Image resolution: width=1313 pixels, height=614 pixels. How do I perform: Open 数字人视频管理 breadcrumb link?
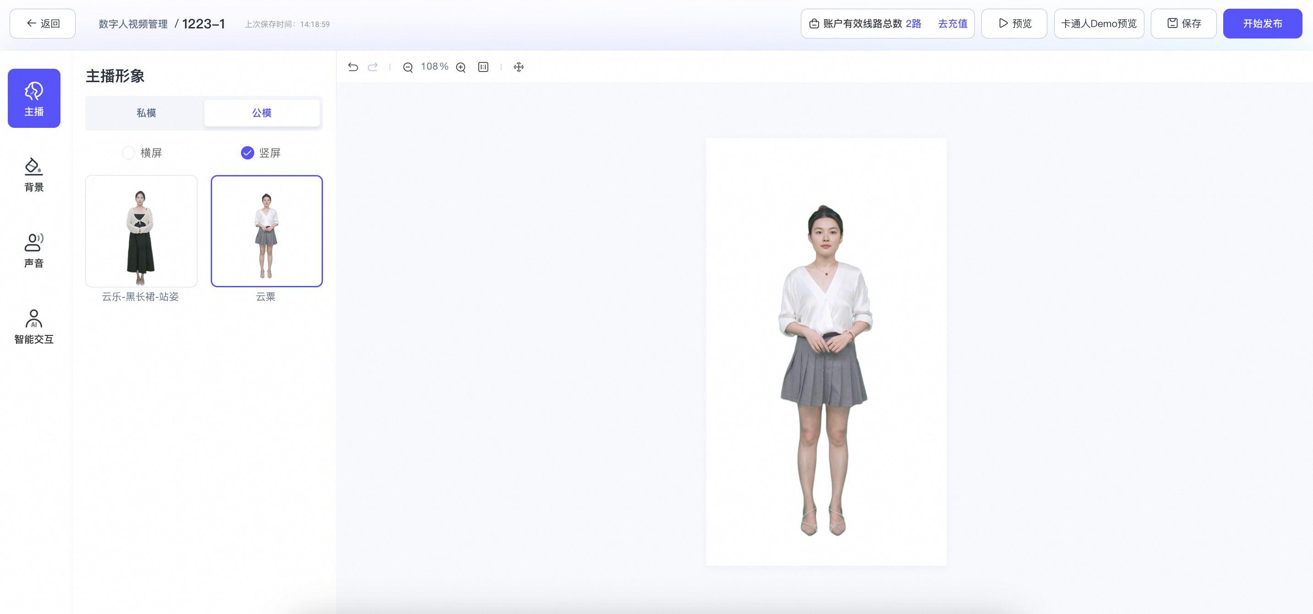click(133, 24)
